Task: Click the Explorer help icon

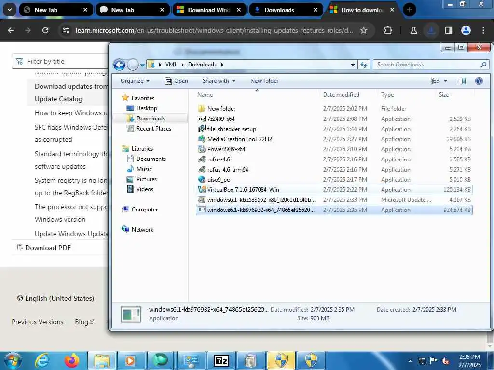Action: click(x=479, y=81)
